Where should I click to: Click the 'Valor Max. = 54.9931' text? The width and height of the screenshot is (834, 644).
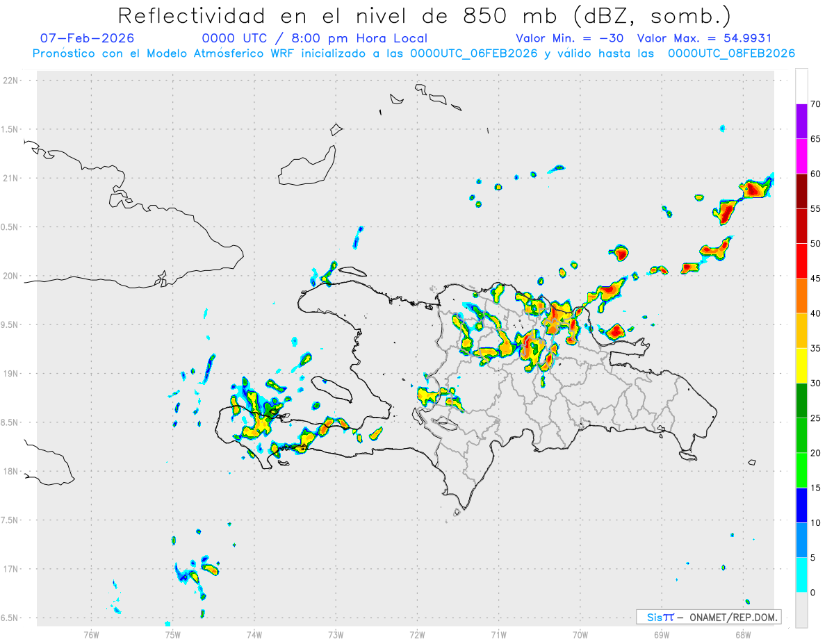point(704,38)
